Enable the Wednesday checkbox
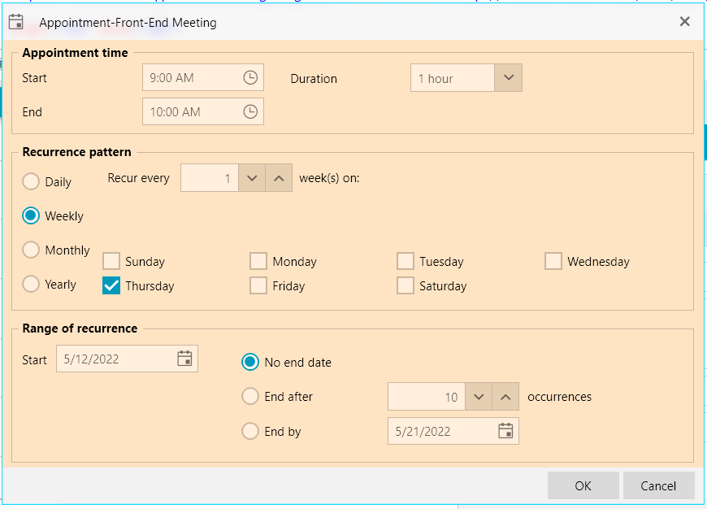707x509 pixels. (x=553, y=261)
